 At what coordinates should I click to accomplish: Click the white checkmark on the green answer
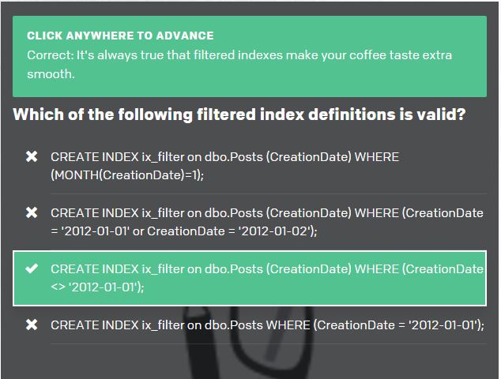coord(32,269)
